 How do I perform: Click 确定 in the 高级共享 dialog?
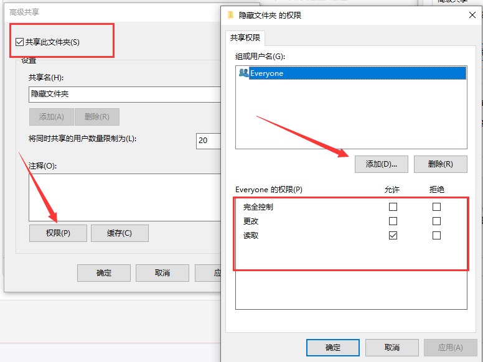104,273
